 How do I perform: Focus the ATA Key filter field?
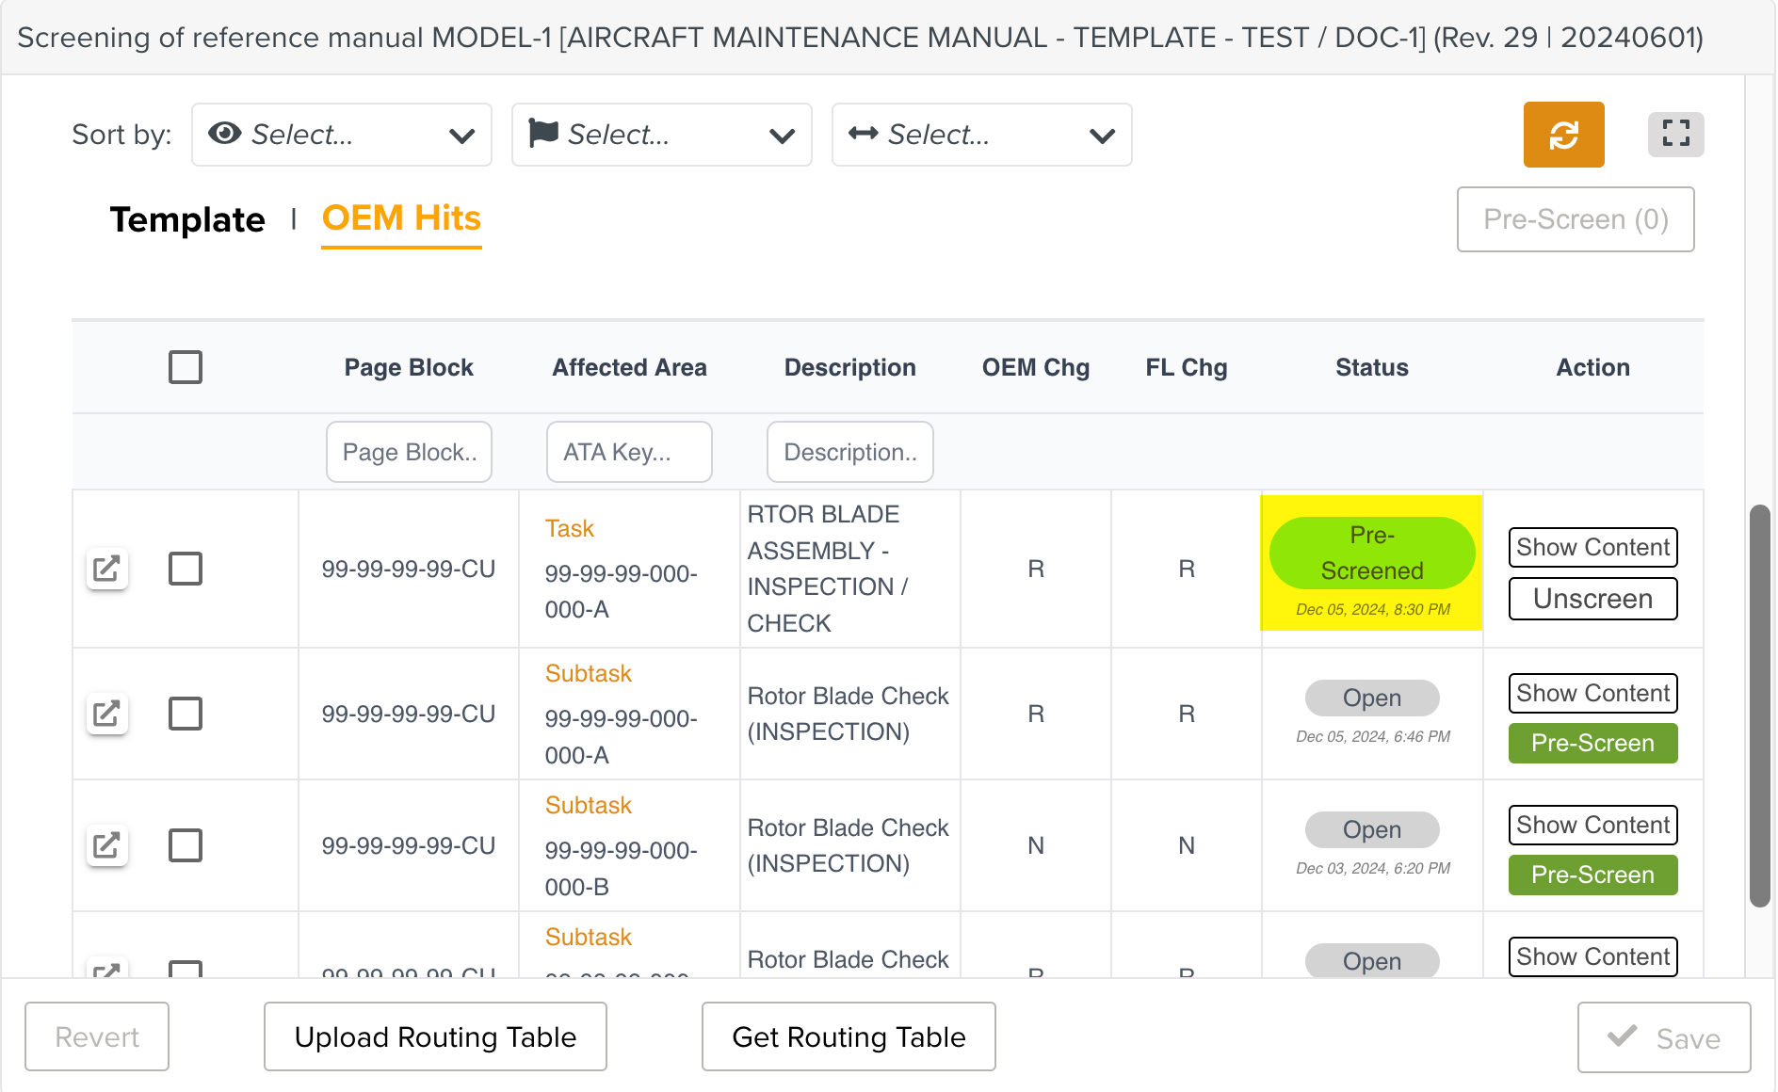pyautogui.click(x=629, y=452)
